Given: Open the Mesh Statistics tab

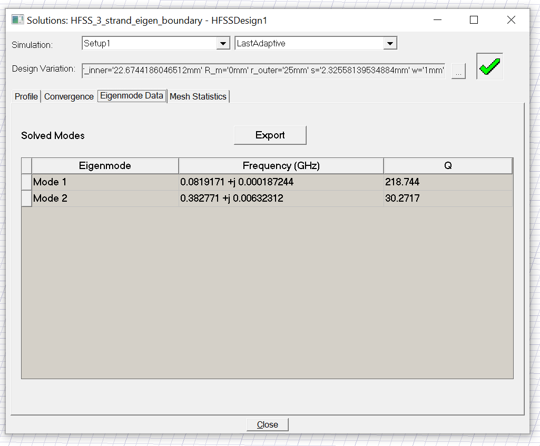Looking at the screenshot, I should tap(198, 96).
